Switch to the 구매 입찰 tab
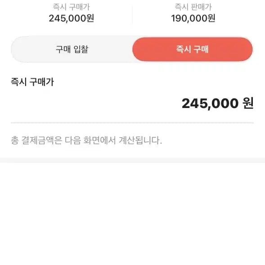 click(72, 49)
